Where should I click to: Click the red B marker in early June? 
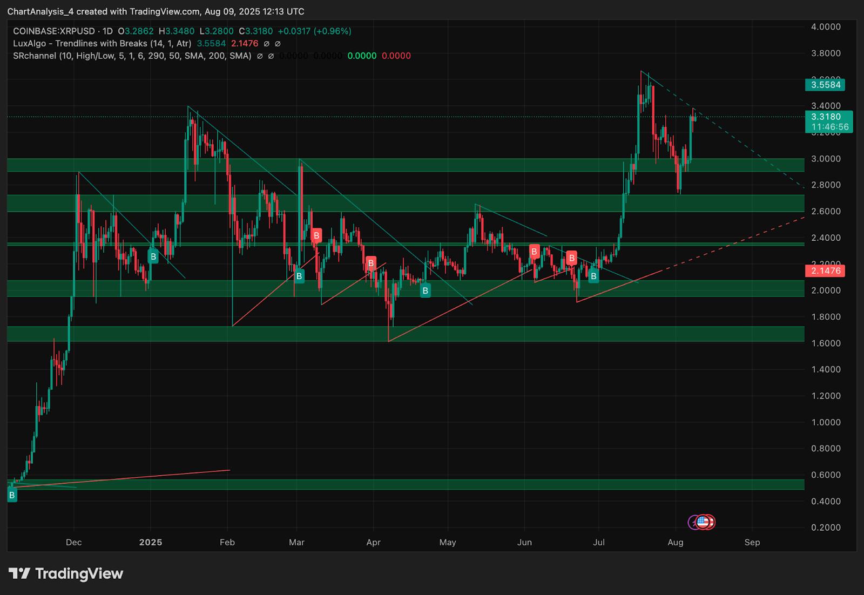(x=534, y=251)
